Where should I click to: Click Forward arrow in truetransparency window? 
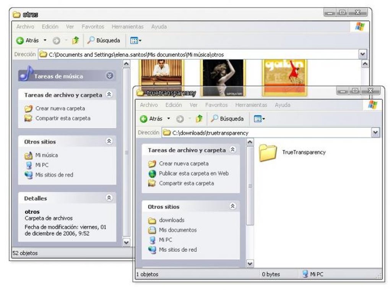[180, 119]
